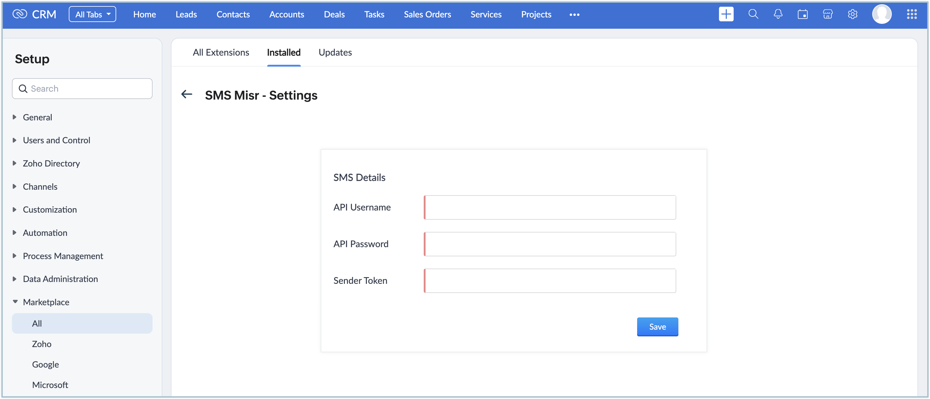930x399 pixels.
Task: Focus the API Username field
Action: tap(550, 207)
